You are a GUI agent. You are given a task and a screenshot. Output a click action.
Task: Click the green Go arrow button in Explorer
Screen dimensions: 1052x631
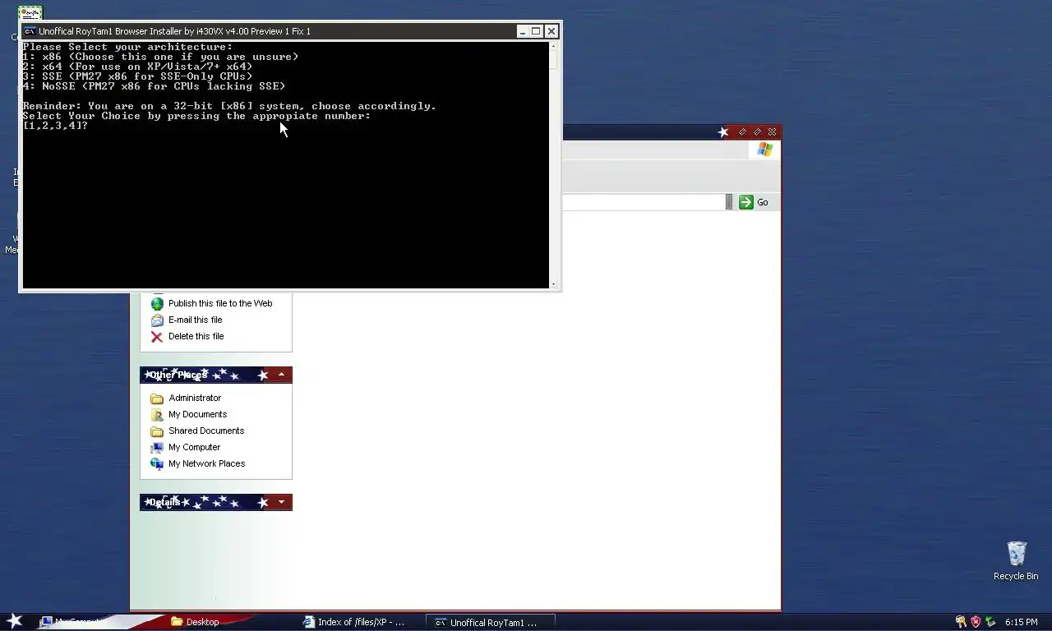(746, 202)
